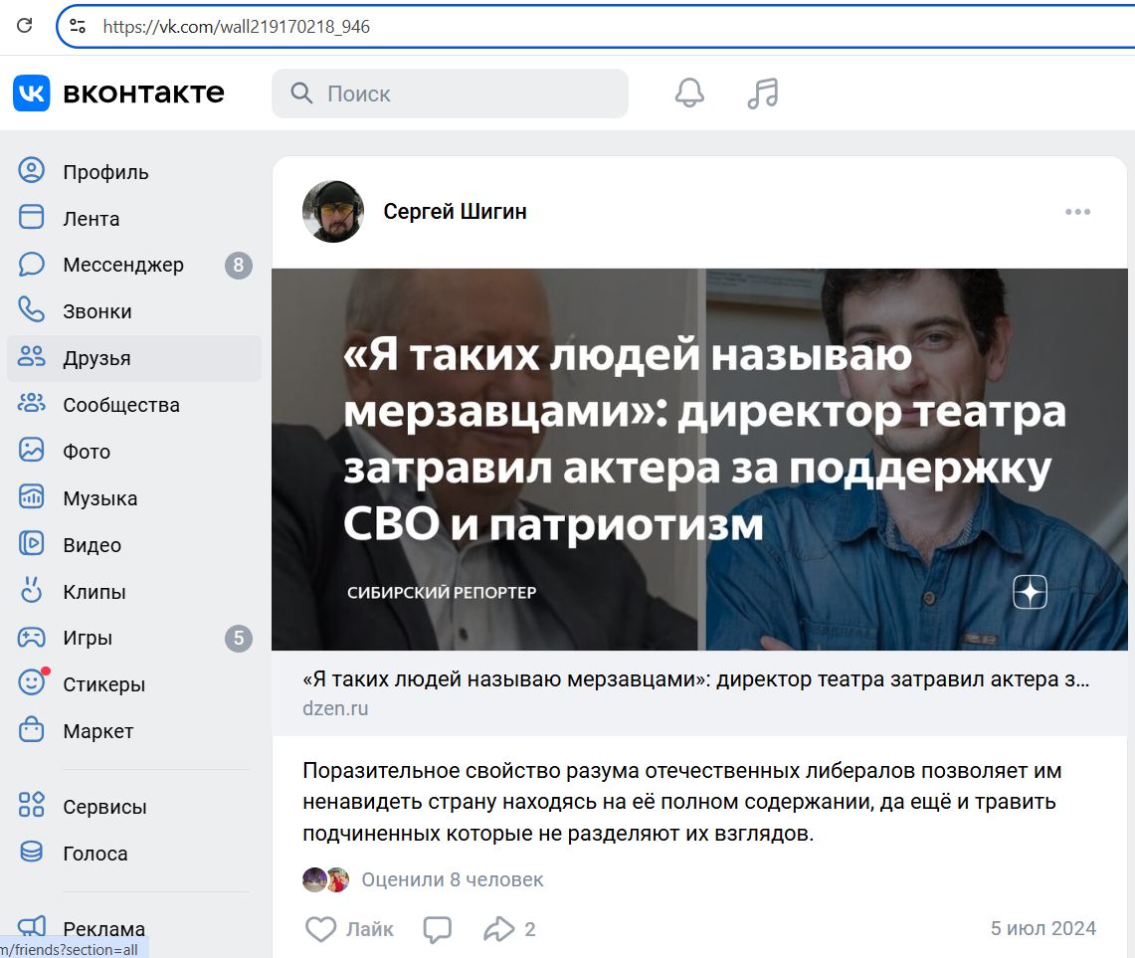Image resolution: width=1135 pixels, height=958 pixels.
Task: Like the post by clicking Лайк
Action: [x=347, y=928]
